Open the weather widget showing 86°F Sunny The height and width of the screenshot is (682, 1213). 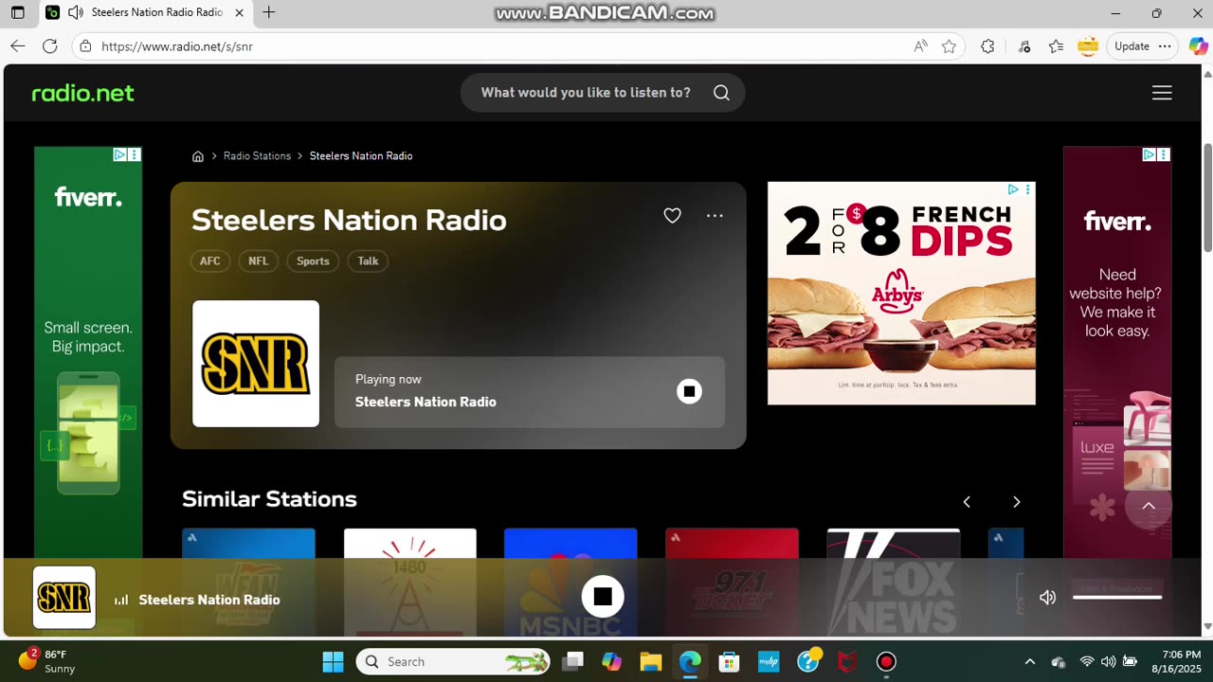(x=47, y=661)
